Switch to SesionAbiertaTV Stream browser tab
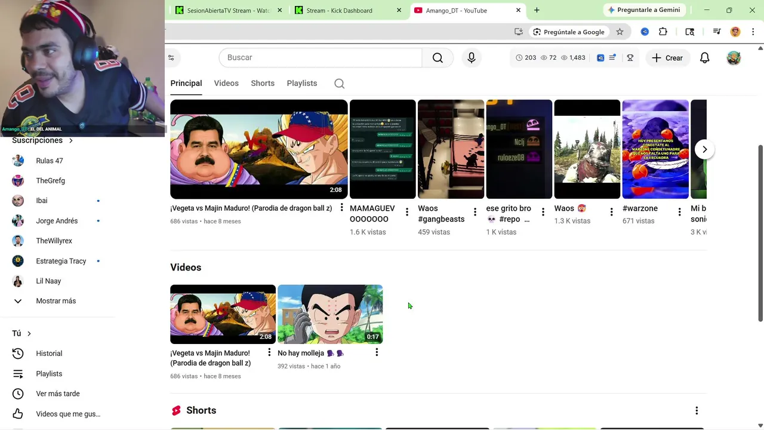Viewport: 764px width, 430px height. point(229,10)
